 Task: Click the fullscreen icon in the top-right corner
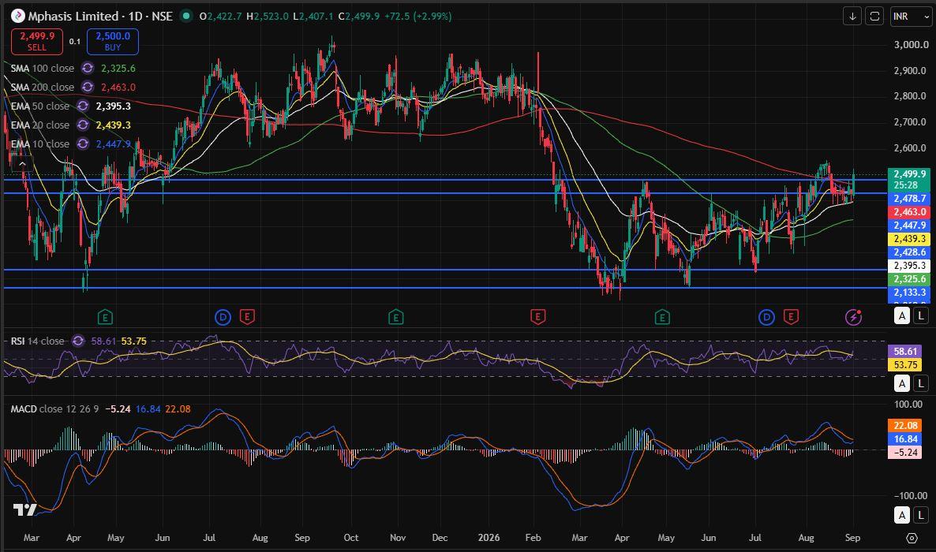pyautogui.click(x=874, y=16)
